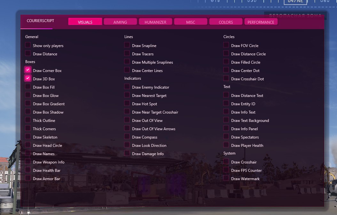Check the Draw Out Of View checkbox
The image size is (337, 215).
127,120
